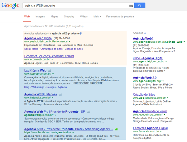Screen dimensions: 187x142
Task: Click the bar-chart icon next to Agência WEB Hatanaka
Action: pyautogui.click(x=60, y=95)
